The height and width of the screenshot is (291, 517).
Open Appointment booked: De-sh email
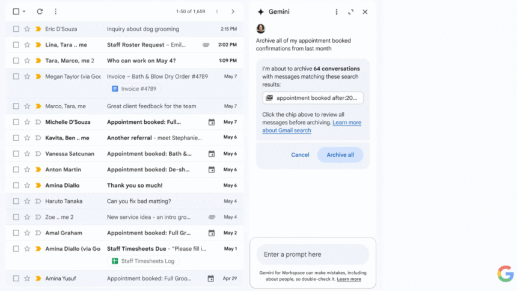(148, 170)
